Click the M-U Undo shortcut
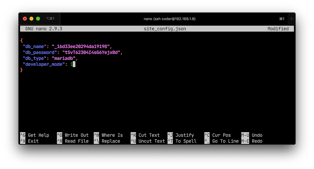Image resolution: width=314 pixels, height=169 pixels. pyautogui.click(x=252, y=135)
